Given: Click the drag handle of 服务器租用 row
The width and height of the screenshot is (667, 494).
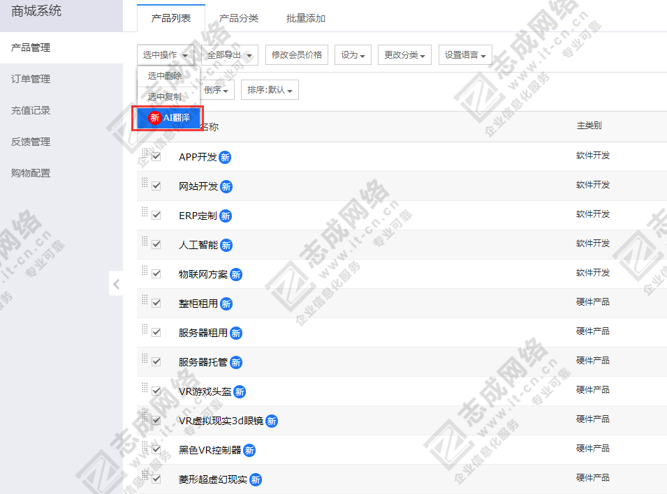Looking at the screenshot, I should [x=145, y=329].
